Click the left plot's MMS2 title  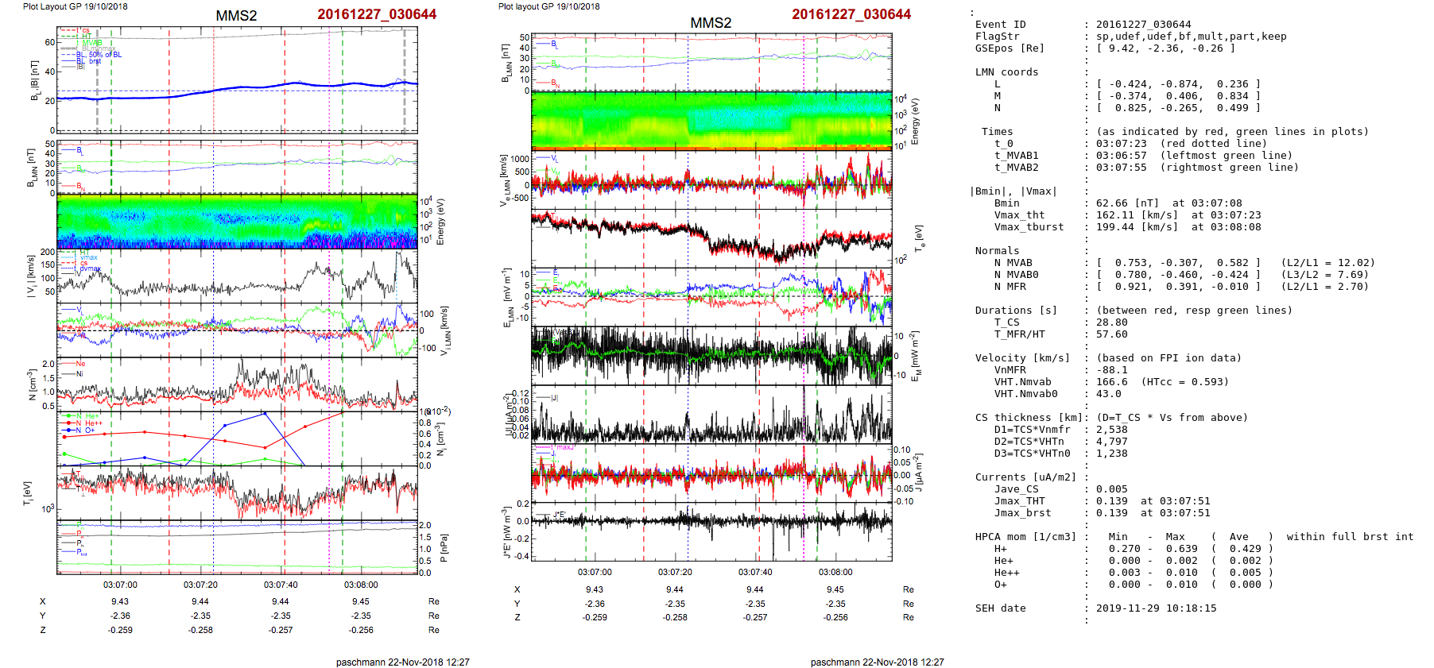[x=236, y=16]
